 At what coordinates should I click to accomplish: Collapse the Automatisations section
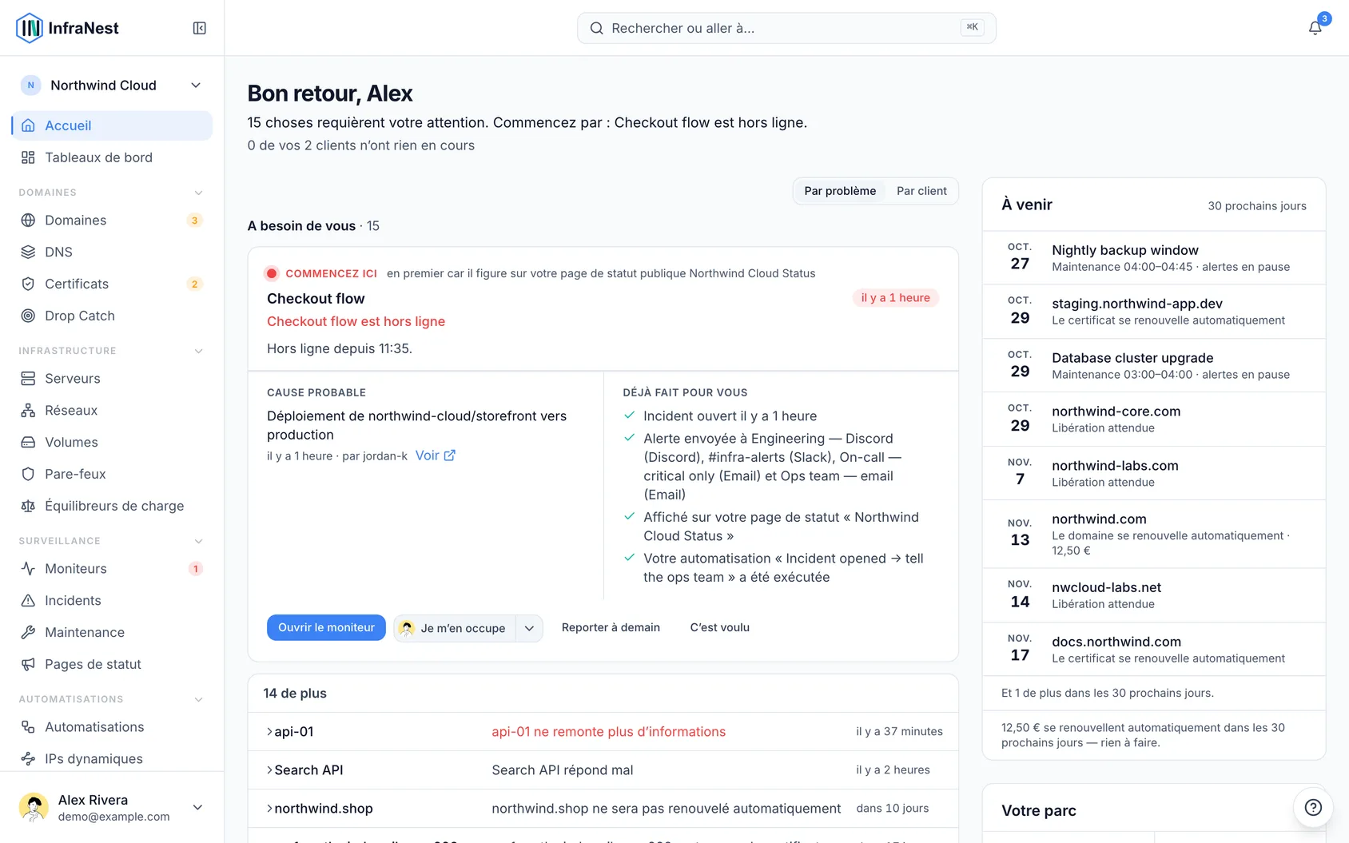(x=199, y=699)
